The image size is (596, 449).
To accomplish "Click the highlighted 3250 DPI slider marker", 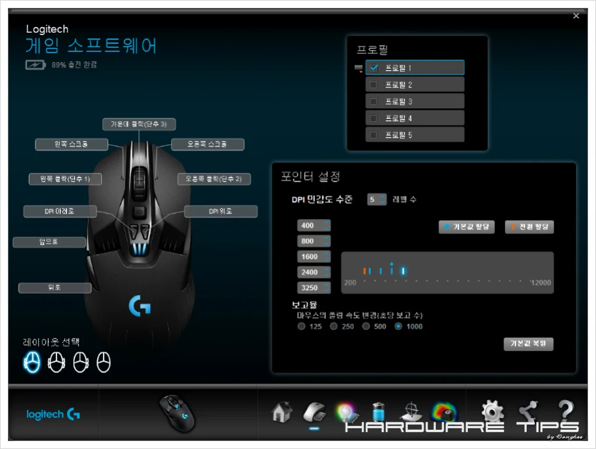I will 403,271.
